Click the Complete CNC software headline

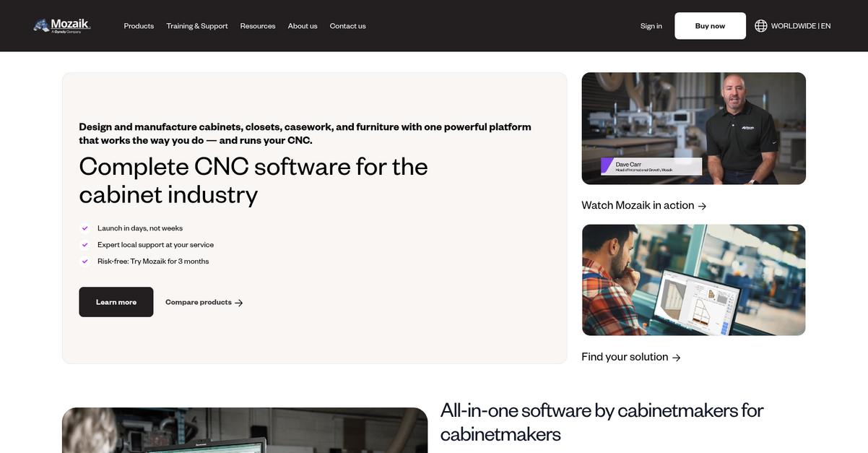click(x=253, y=181)
